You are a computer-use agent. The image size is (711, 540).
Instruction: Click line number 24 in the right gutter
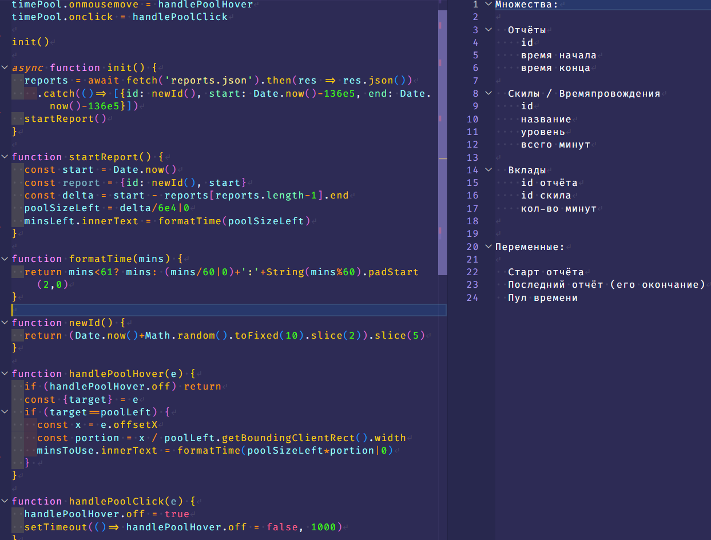472,297
